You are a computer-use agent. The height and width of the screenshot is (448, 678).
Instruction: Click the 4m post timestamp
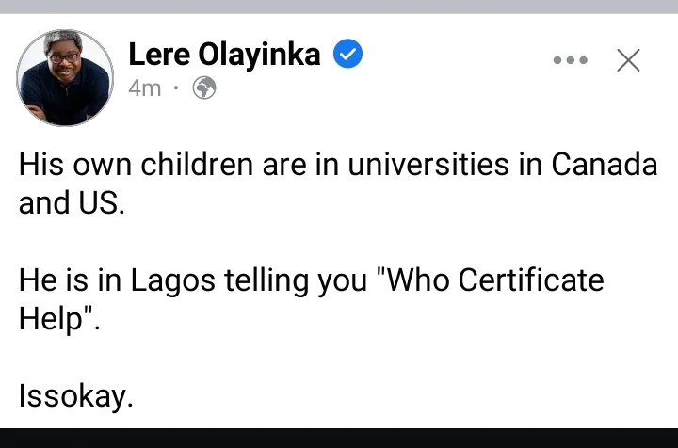[x=144, y=88]
